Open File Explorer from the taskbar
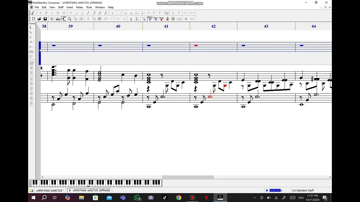This screenshot has width=360, height=202. click(x=82, y=198)
